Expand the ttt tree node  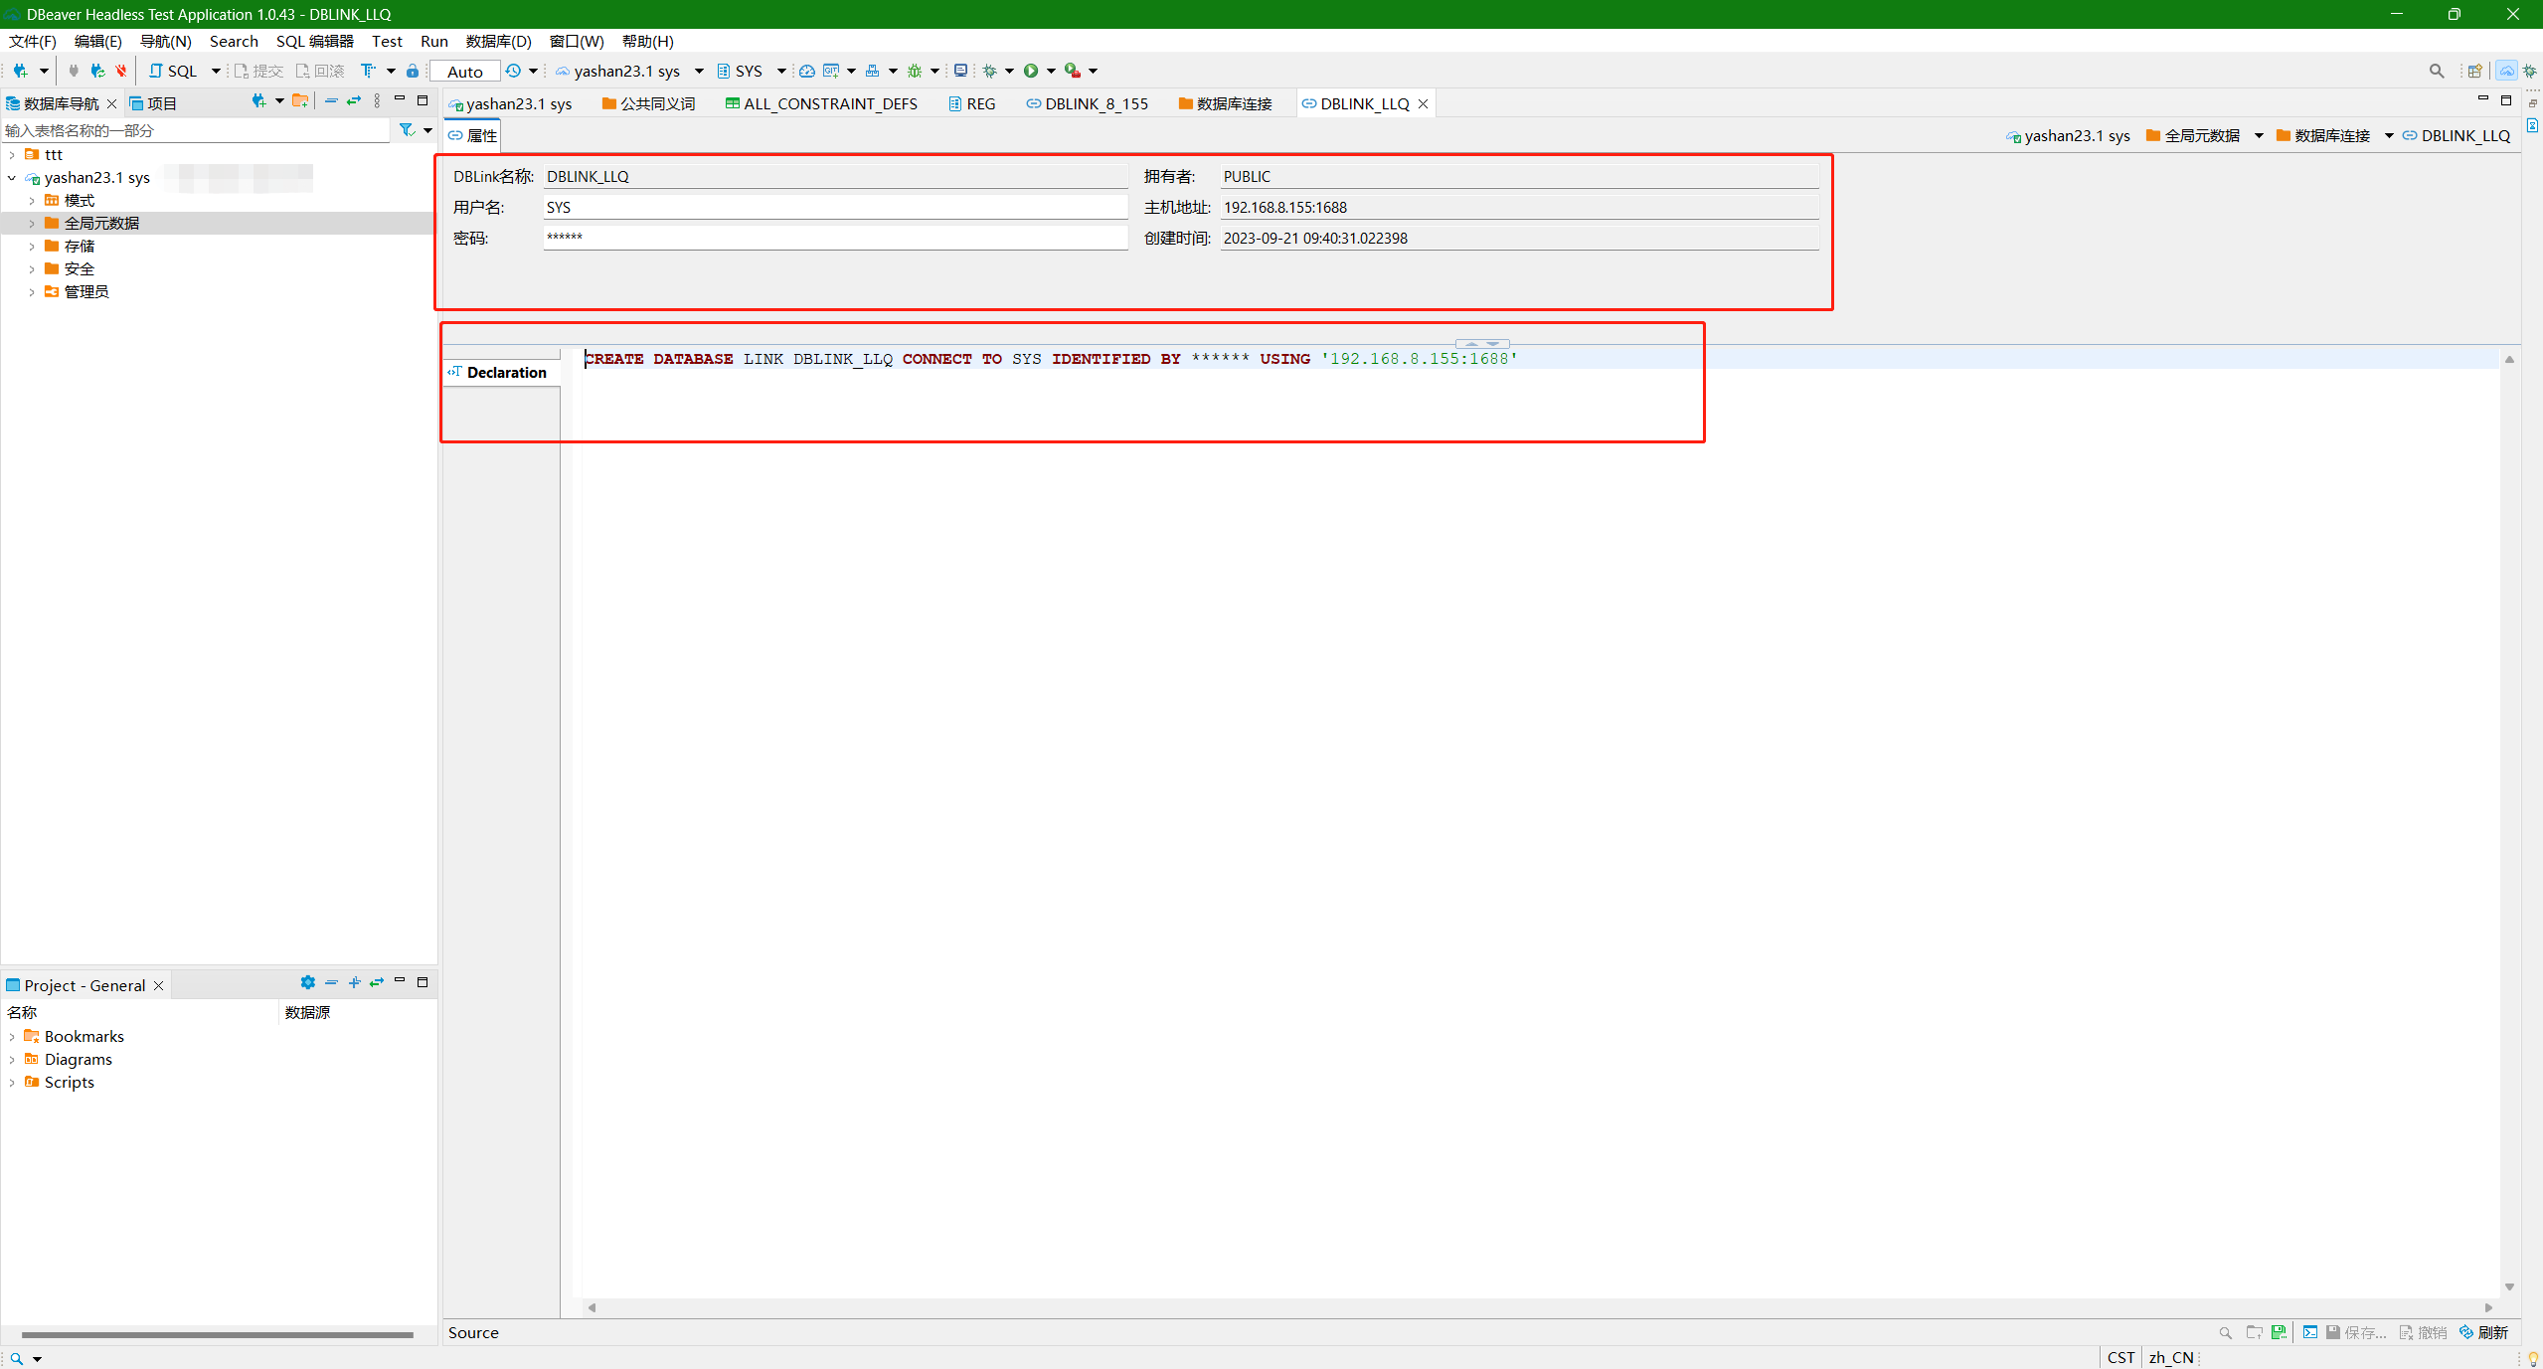click(x=12, y=155)
